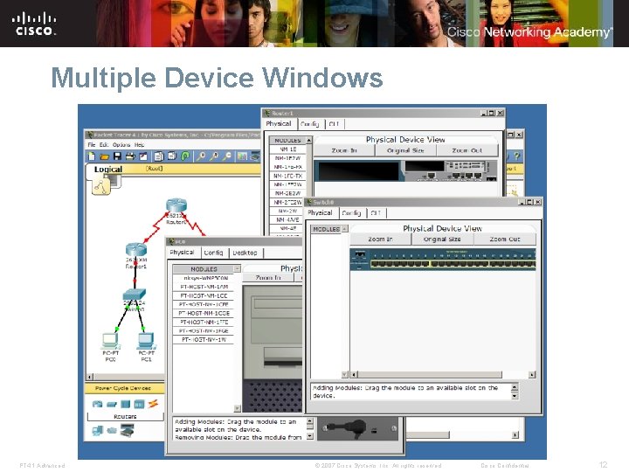Click Zoom Out in the Switch0 window
This screenshot has width=629, height=472.
pyautogui.click(x=505, y=239)
